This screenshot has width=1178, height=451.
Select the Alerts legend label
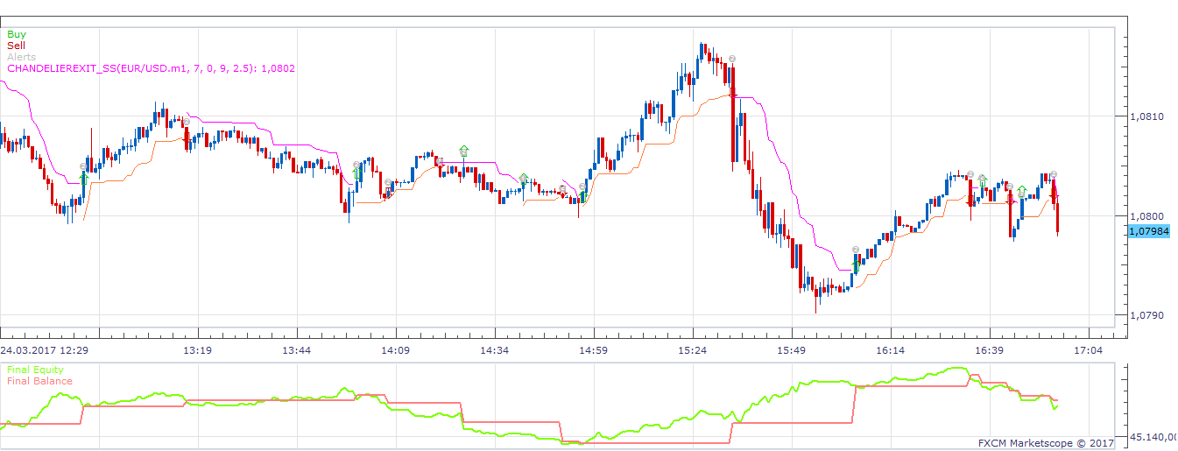tap(21, 57)
